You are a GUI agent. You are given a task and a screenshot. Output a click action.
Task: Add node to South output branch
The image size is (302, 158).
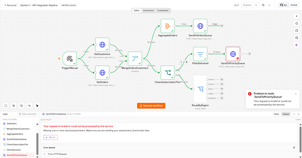tap(221, 84)
